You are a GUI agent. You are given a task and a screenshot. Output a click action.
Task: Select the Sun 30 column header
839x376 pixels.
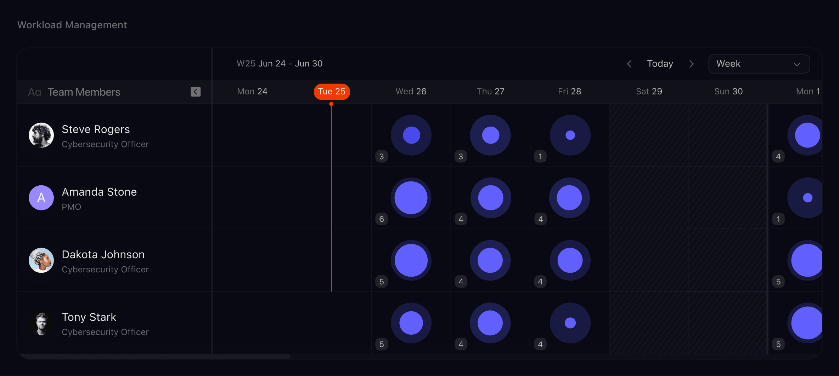pyautogui.click(x=728, y=92)
